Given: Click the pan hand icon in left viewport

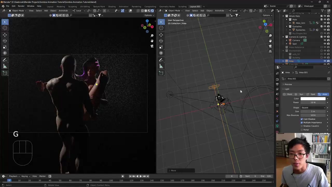Looking at the screenshot, I should (152, 41).
